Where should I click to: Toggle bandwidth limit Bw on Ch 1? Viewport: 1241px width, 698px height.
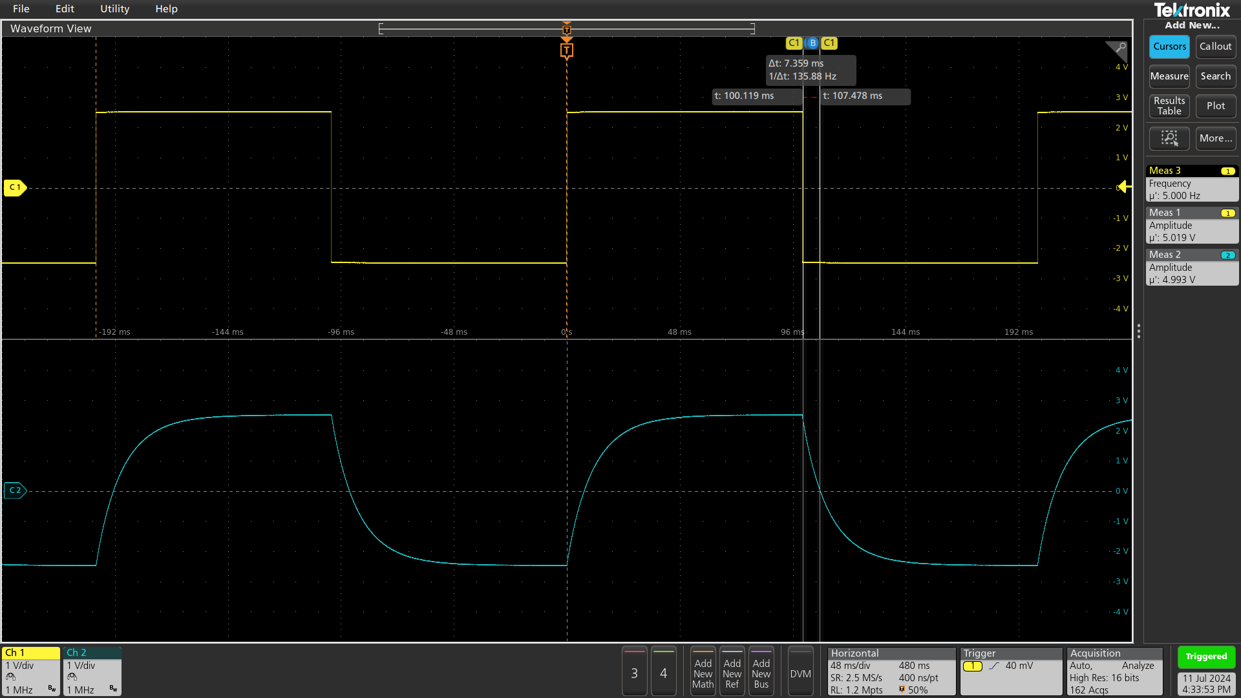(52, 689)
